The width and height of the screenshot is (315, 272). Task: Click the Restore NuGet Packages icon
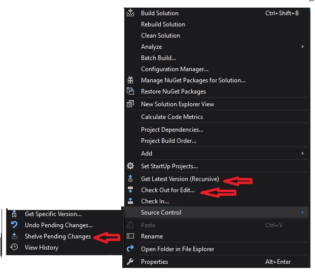130,91
